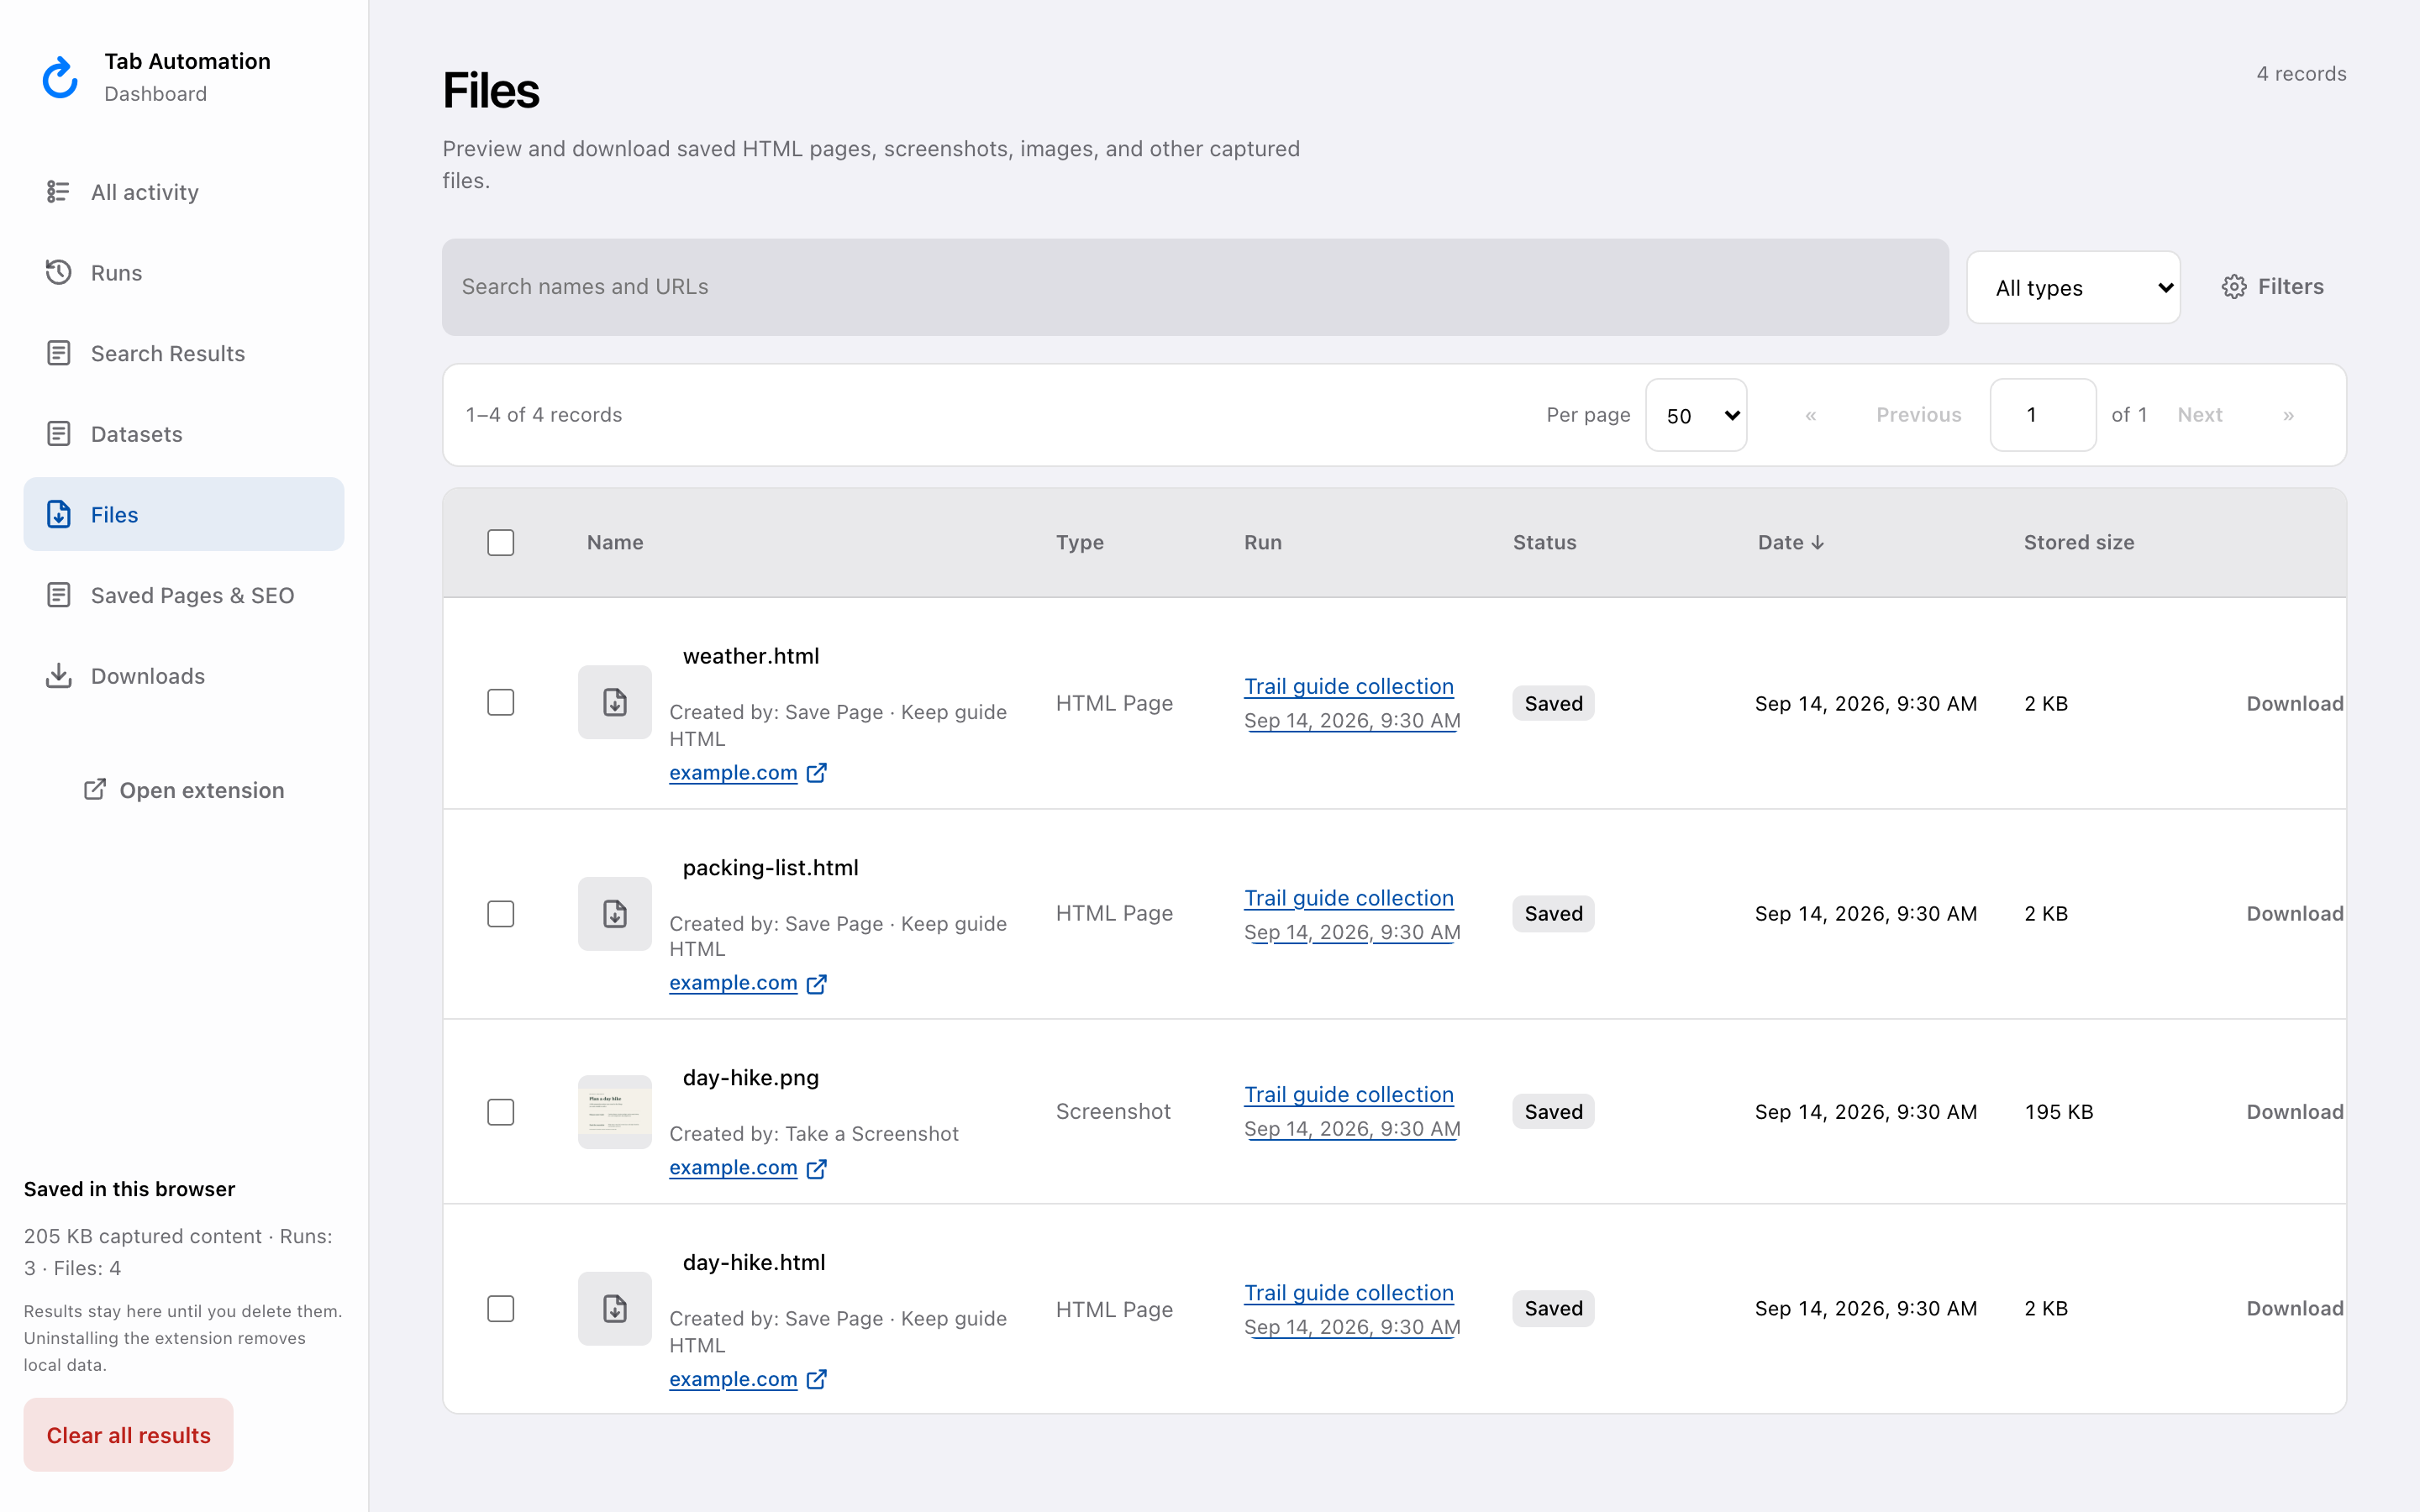
Task: Download the day-hike.png file
Action: point(2295,1112)
